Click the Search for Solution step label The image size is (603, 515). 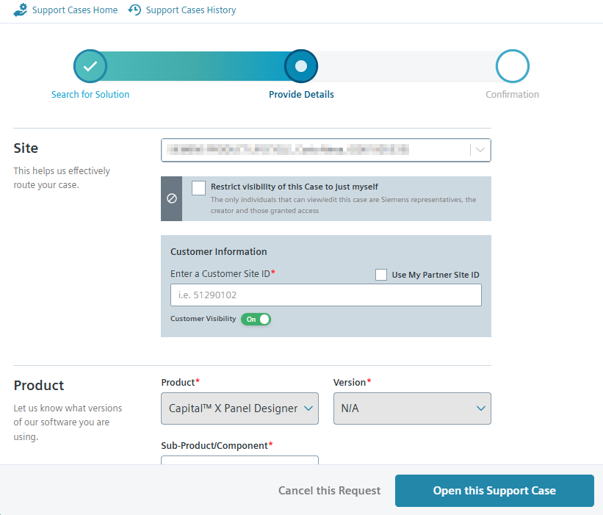[x=90, y=95]
